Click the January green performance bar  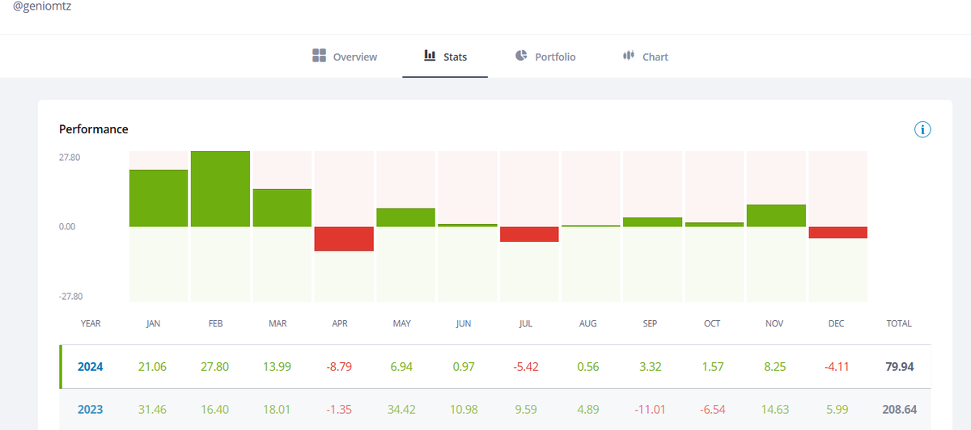point(159,198)
